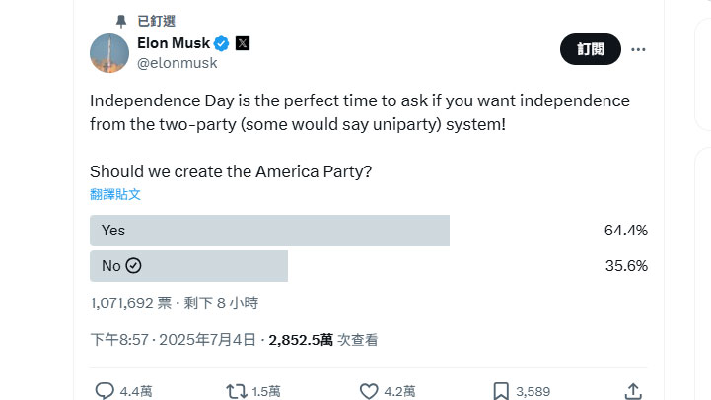Click the share upload arrow icon
Image resolution: width=711 pixels, height=400 pixels.
633,391
